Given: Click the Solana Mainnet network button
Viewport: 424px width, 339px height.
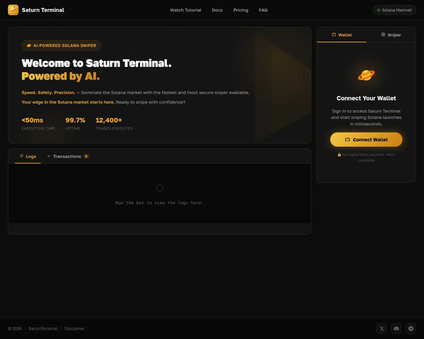Looking at the screenshot, I should tap(395, 10).
